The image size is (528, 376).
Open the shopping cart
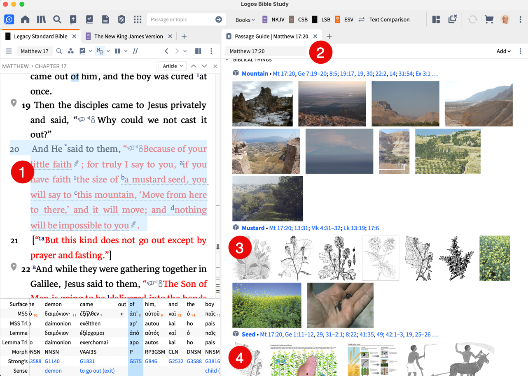pos(489,19)
